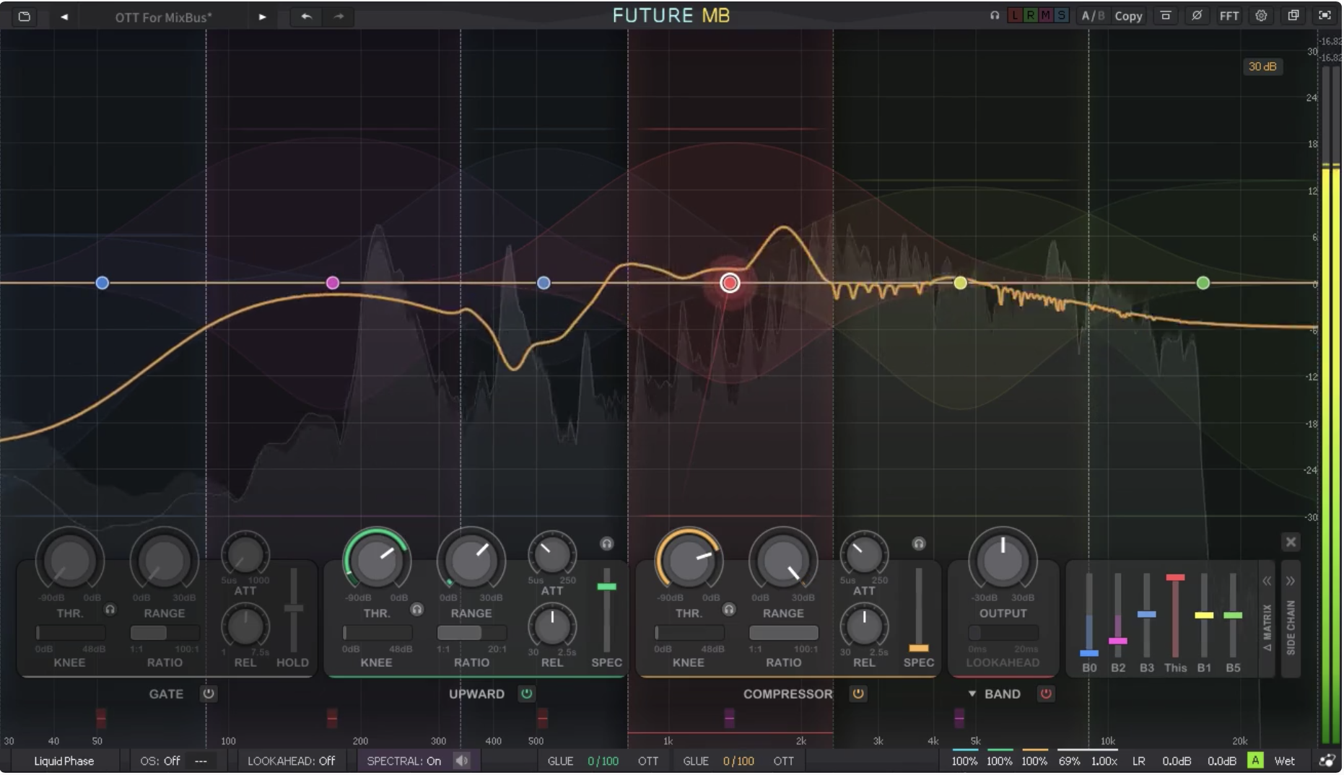The image size is (1344, 775).
Task: Solo the Mid channel M button
Action: coord(1045,15)
